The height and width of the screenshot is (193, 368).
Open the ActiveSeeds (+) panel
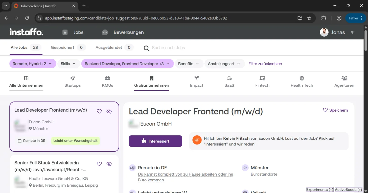(349, 190)
